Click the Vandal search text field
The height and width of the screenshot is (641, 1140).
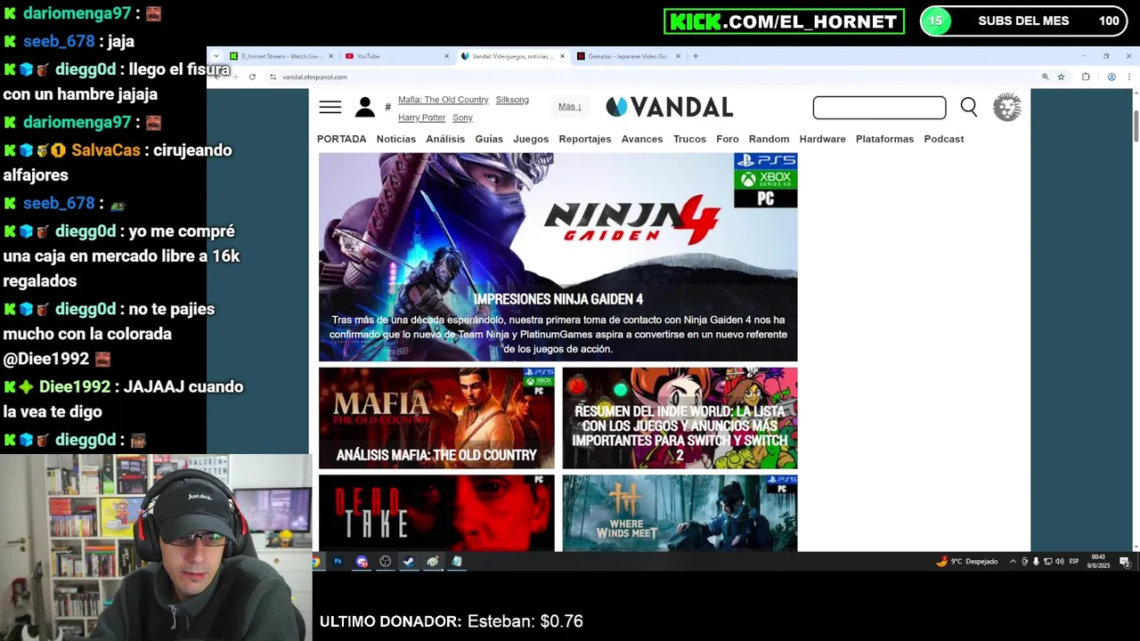tap(879, 108)
